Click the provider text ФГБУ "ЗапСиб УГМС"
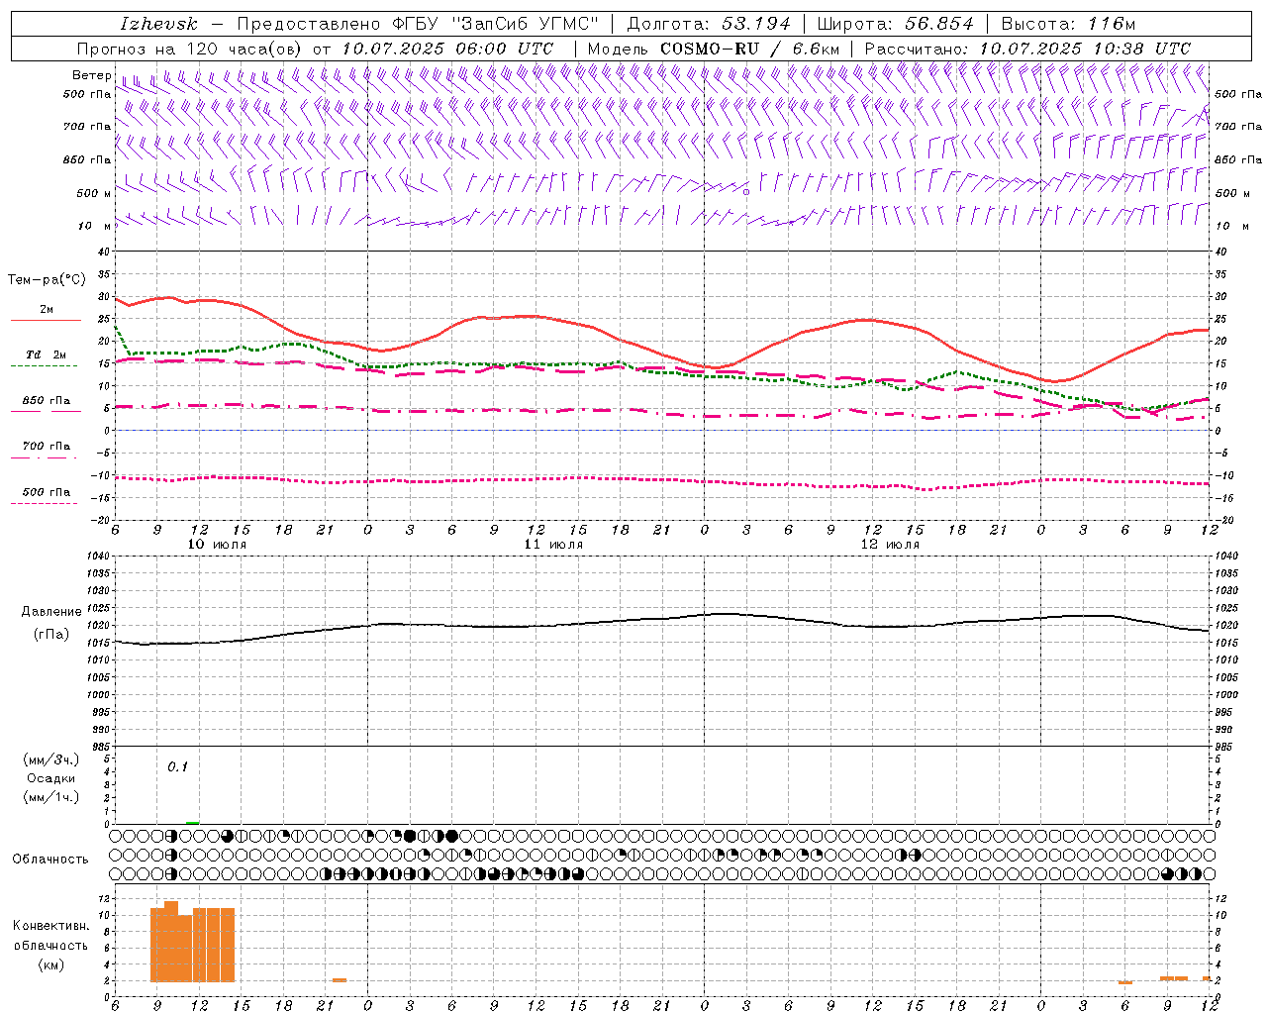Image resolution: width=1267 pixels, height=1014 pixels. coord(497,24)
